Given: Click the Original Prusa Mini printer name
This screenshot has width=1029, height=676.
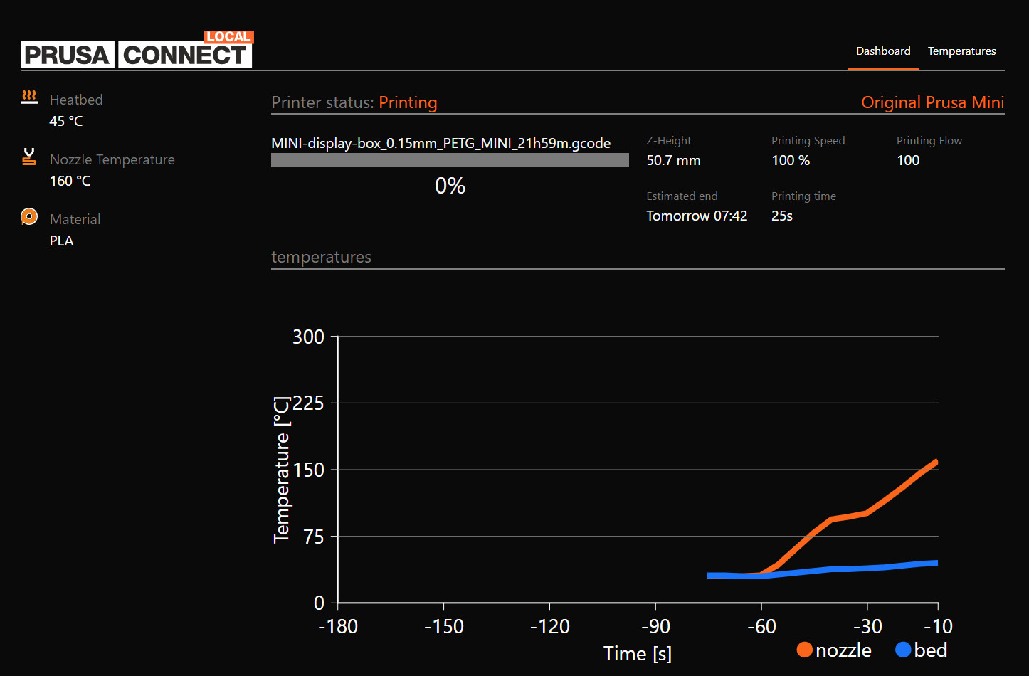Looking at the screenshot, I should coord(933,102).
